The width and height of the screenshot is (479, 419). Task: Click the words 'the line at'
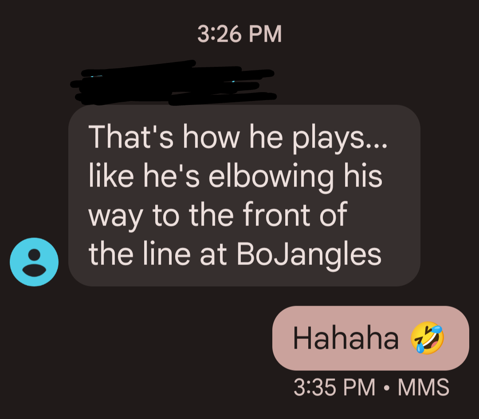157,254
